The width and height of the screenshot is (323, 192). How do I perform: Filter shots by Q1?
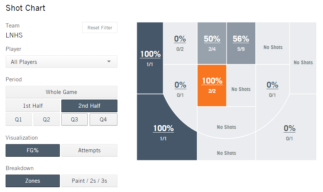pos(19,120)
